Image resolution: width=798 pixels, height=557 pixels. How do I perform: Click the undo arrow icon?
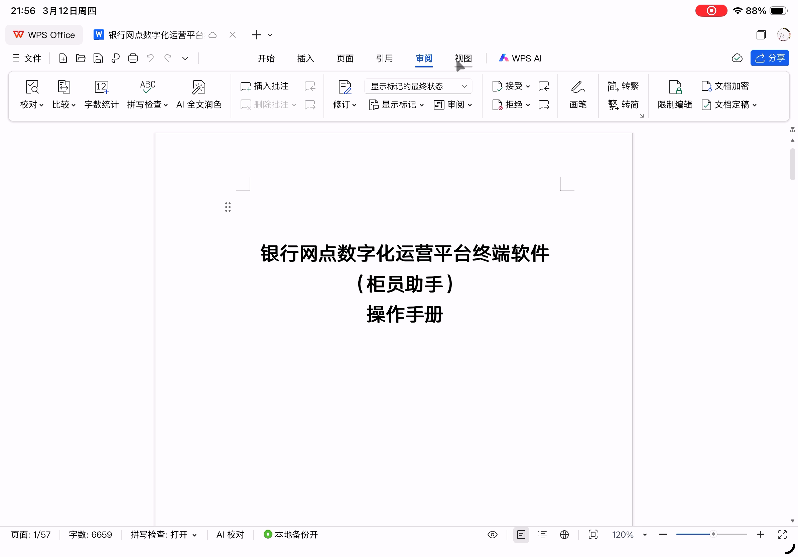[150, 58]
